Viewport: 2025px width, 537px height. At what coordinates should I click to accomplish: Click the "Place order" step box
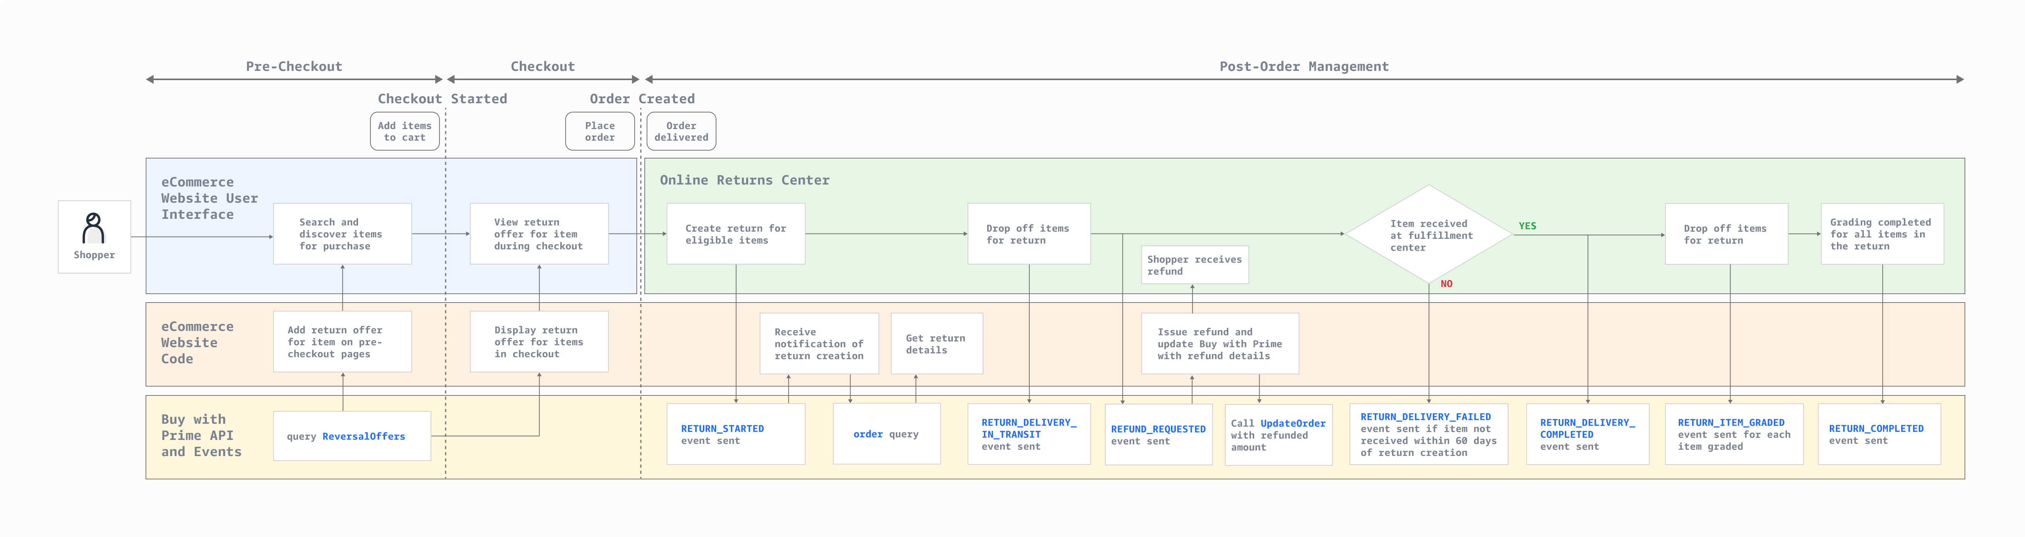pyautogui.click(x=600, y=131)
